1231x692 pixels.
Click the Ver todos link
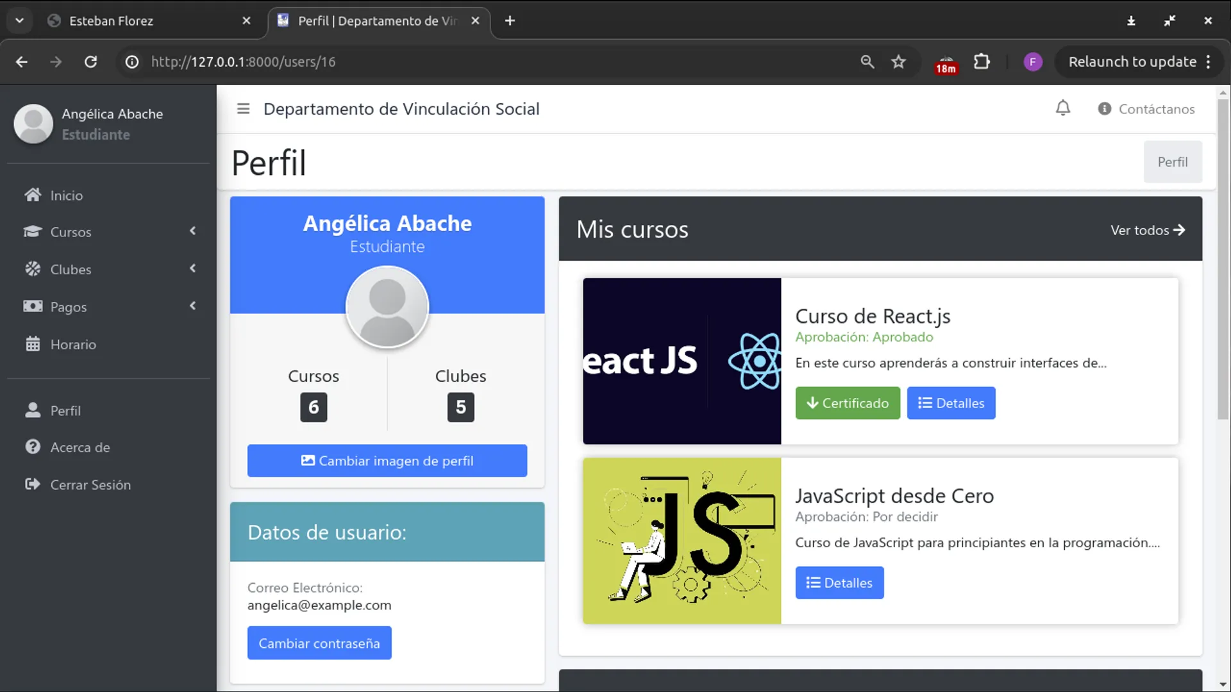(1148, 230)
